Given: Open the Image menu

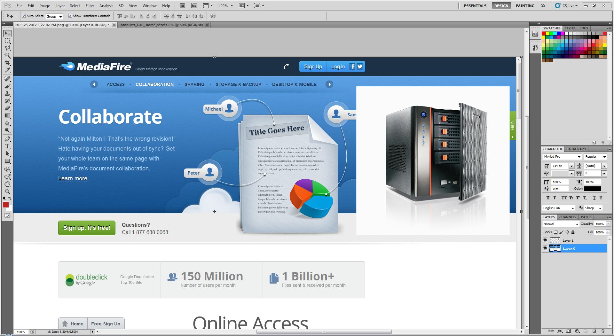Looking at the screenshot, I should pyautogui.click(x=44, y=5).
